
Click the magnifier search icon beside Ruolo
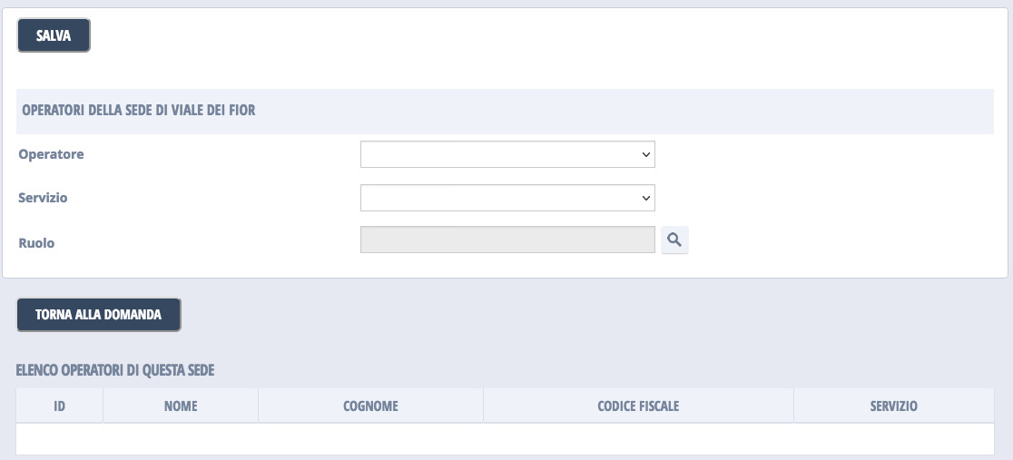coord(674,240)
